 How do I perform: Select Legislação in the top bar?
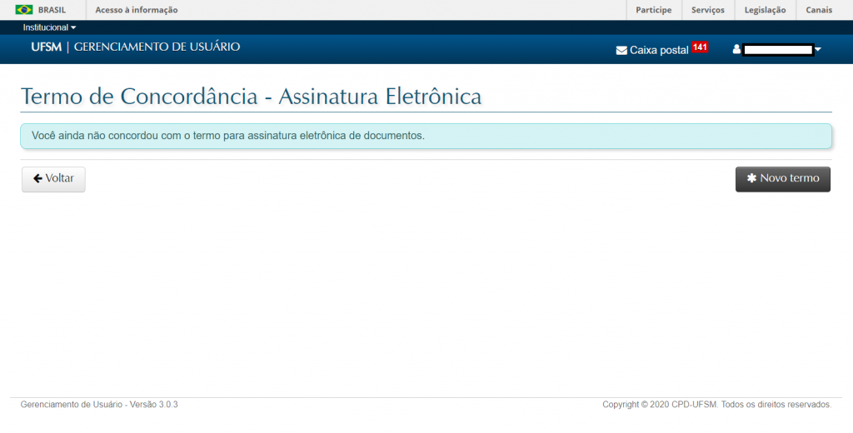coord(765,10)
